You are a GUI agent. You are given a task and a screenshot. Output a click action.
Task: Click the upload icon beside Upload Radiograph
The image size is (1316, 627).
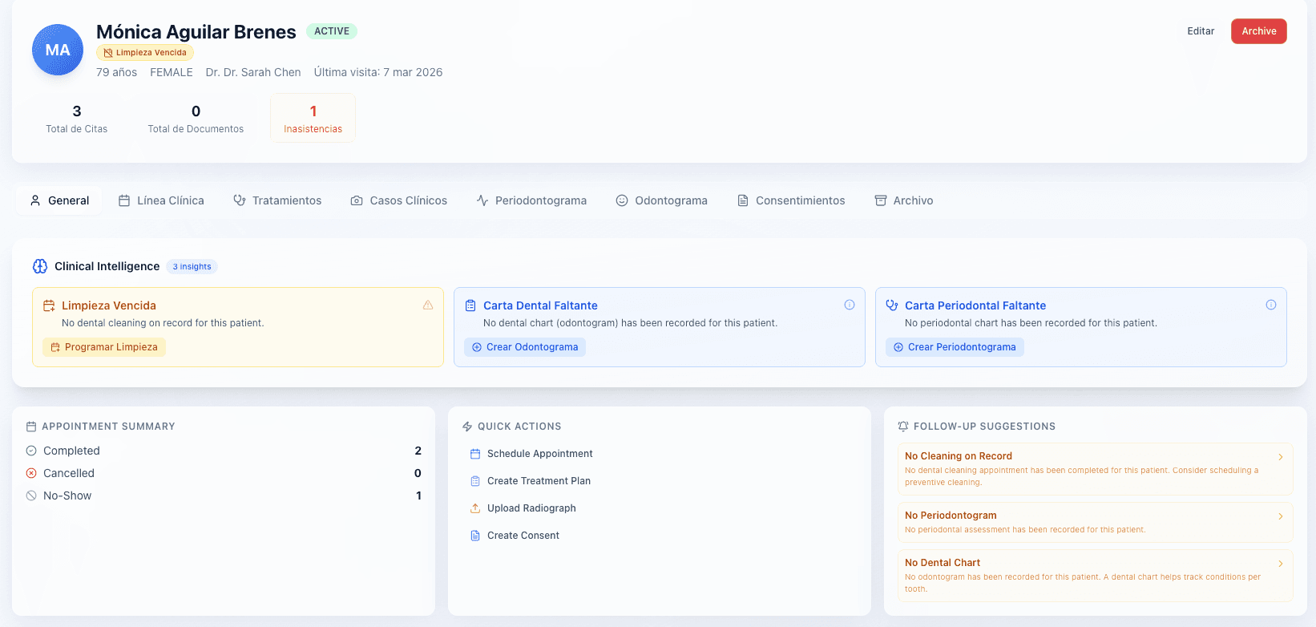(x=475, y=508)
